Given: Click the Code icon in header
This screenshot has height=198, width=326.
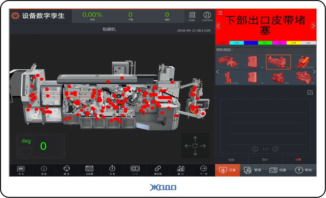Looking at the screenshot, I should pyautogui.click(x=192, y=16).
